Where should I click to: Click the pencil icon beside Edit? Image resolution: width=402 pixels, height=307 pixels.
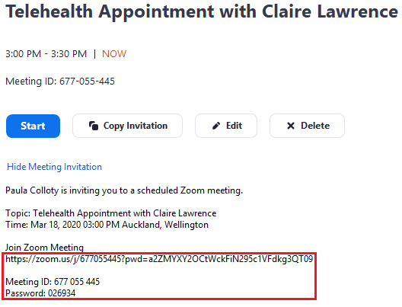[216, 126]
